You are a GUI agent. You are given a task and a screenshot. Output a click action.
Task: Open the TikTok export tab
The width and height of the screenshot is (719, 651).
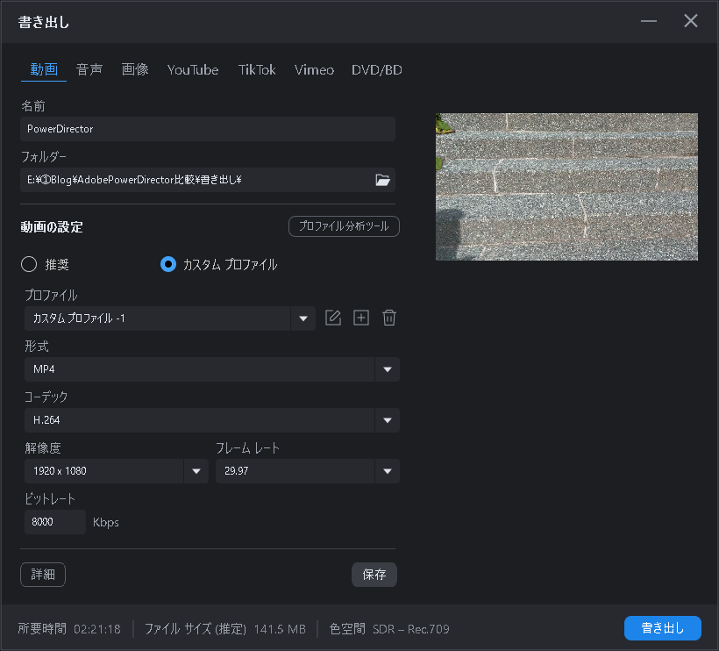tap(256, 69)
